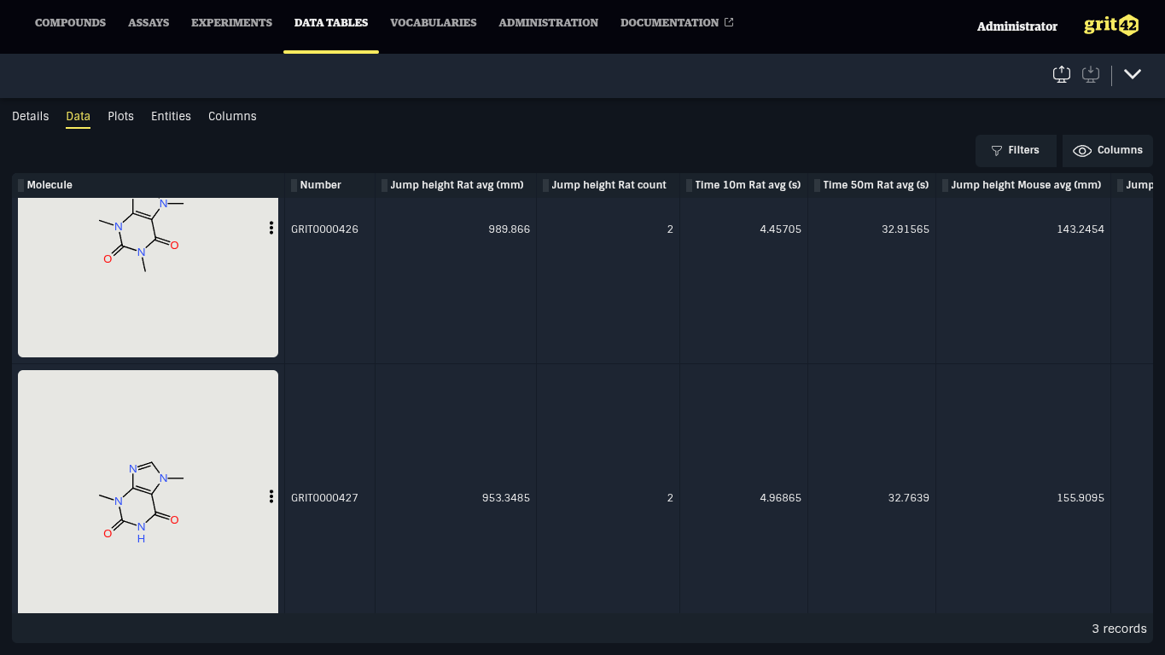The image size is (1165, 655).
Task: Click the download-to-computer icon in toolbar
Action: 1090,74
